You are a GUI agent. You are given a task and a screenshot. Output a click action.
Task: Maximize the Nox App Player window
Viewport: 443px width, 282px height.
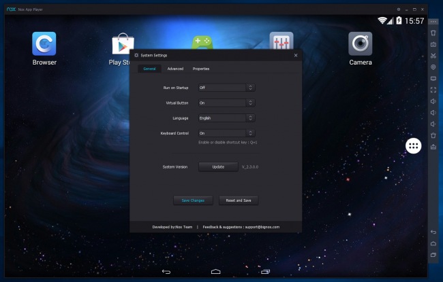tap(414, 10)
